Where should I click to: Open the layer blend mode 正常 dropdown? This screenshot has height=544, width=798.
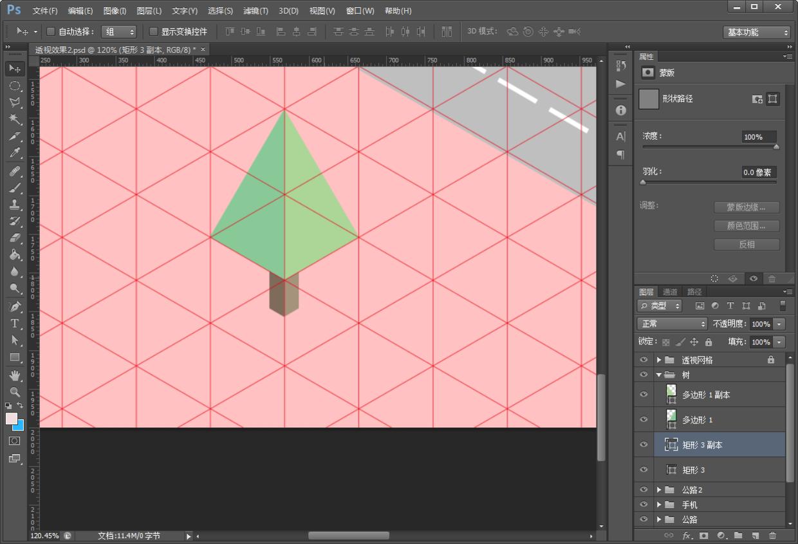[672, 324]
